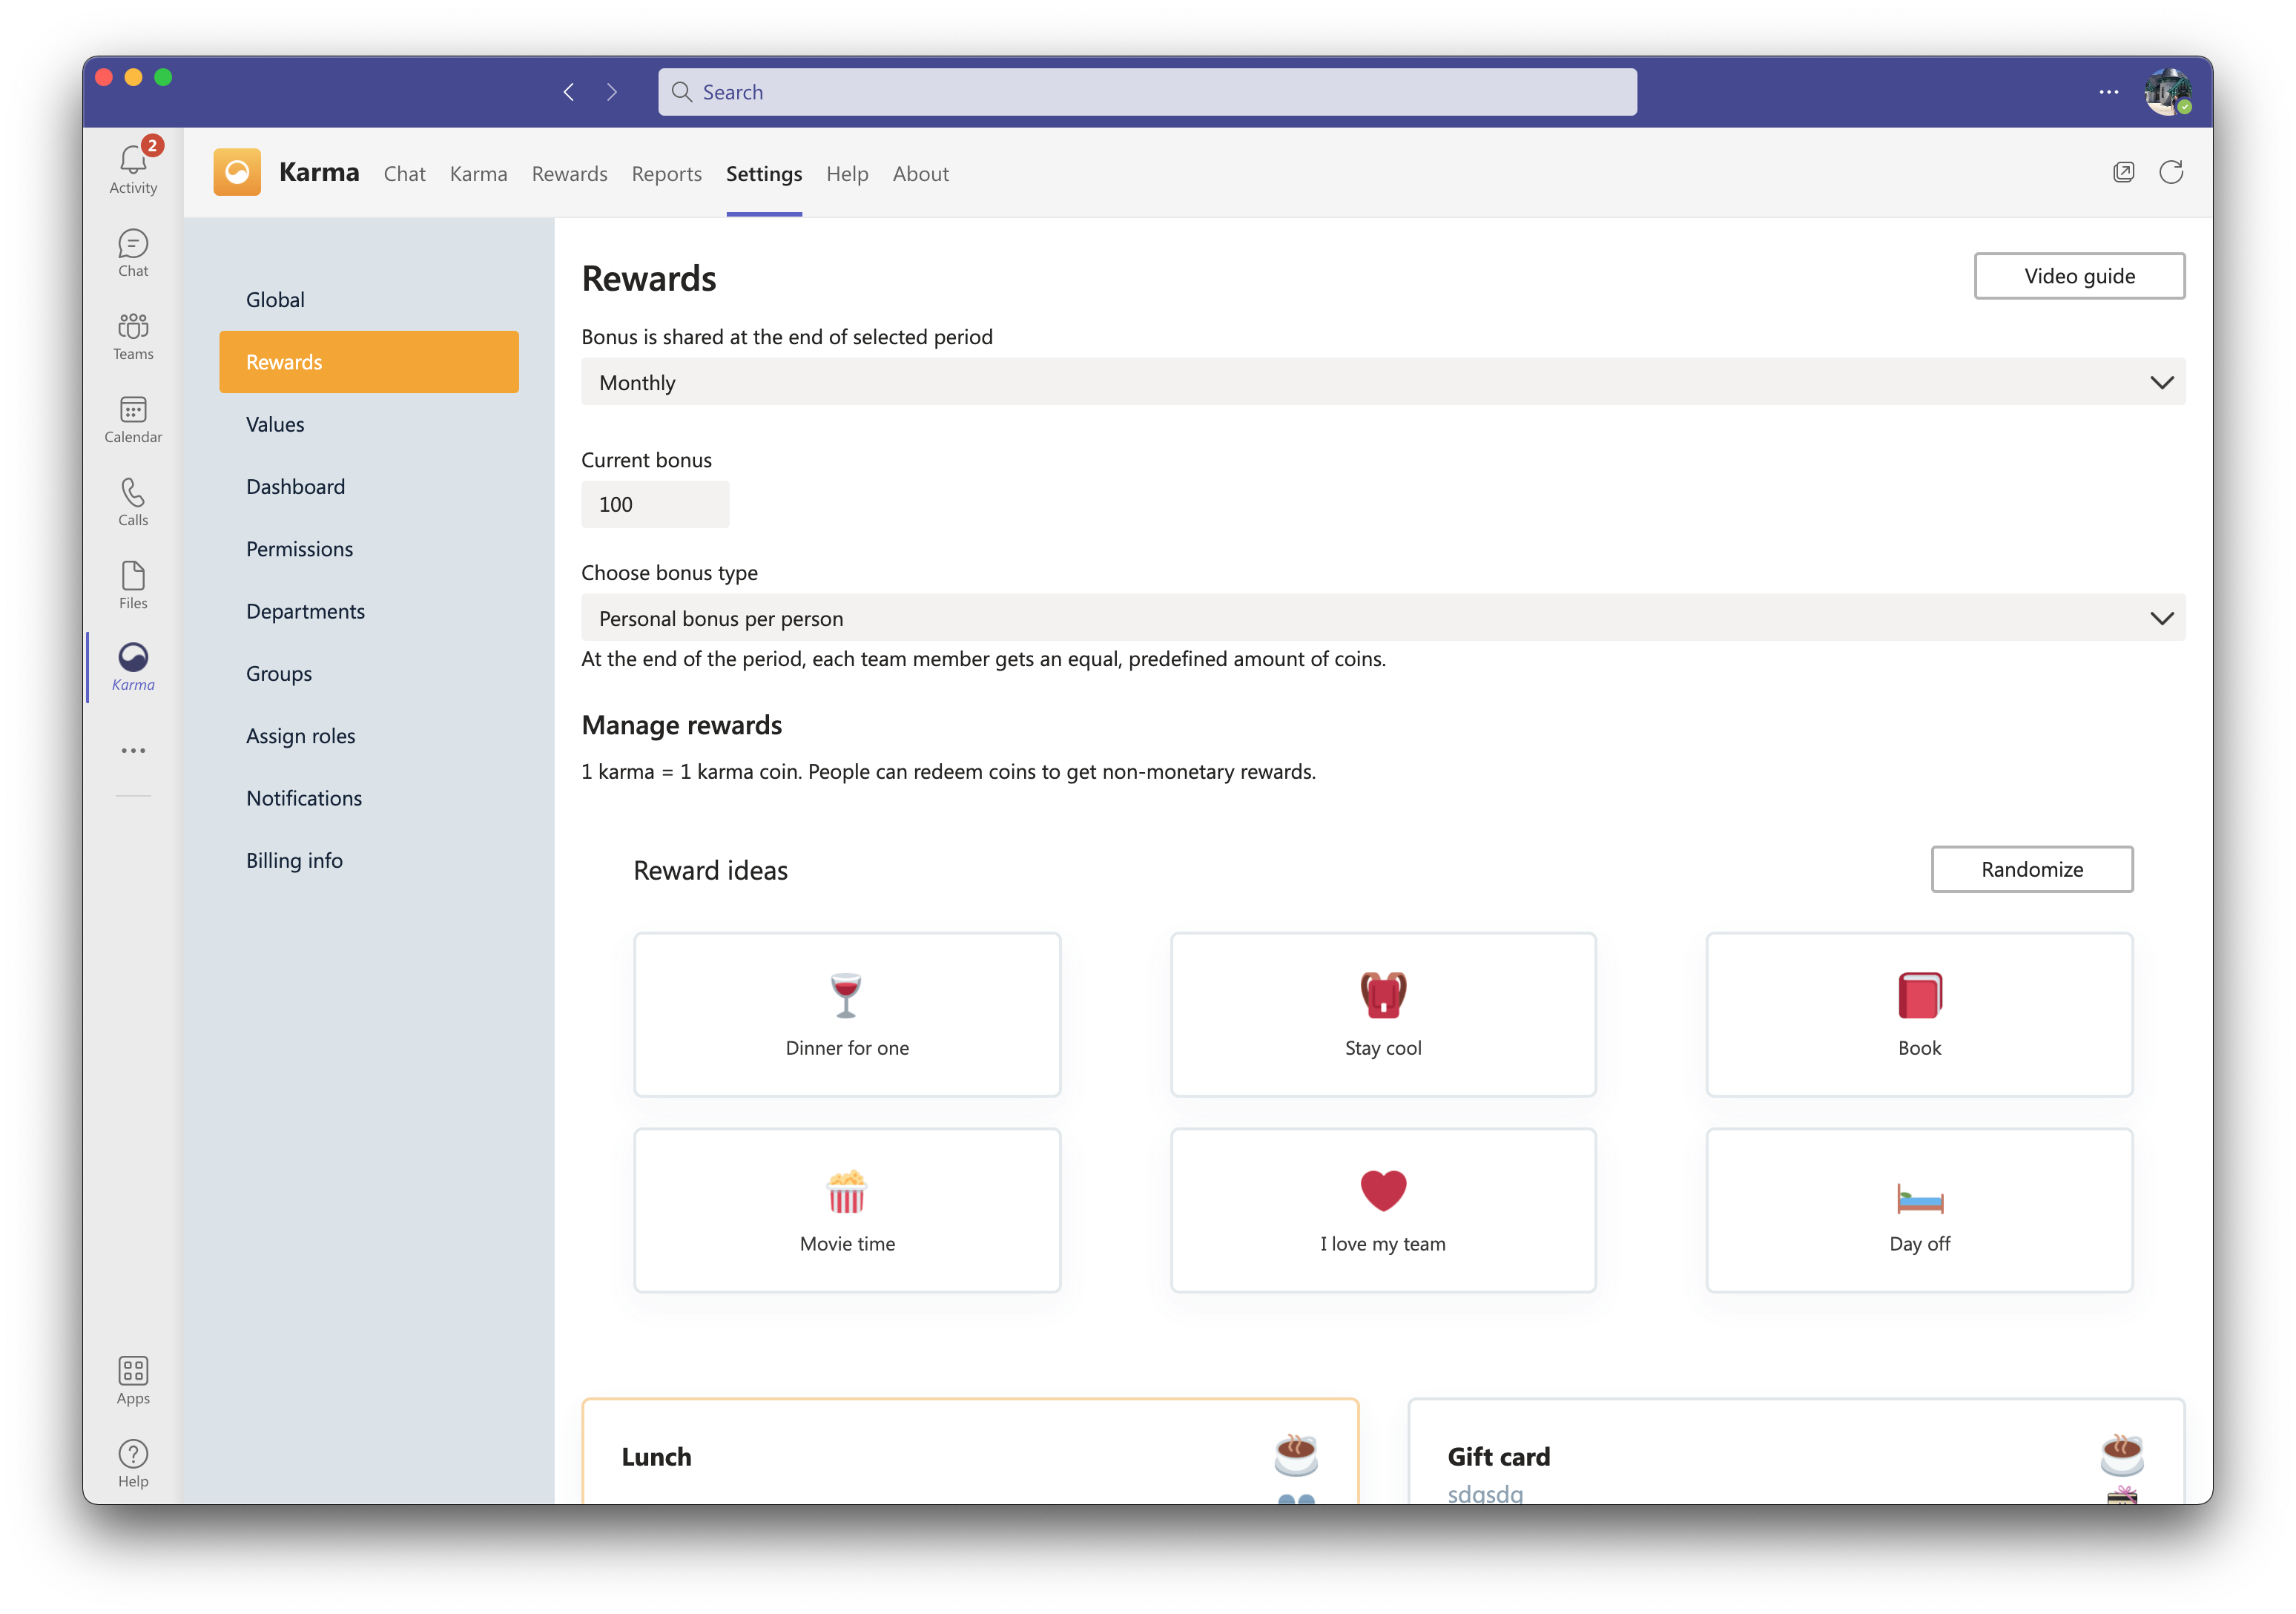Select the Day off reward idea

[1918, 1210]
